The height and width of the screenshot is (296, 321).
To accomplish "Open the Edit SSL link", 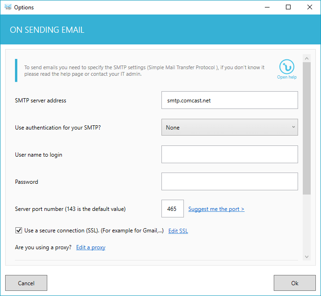I will click(178, 231).
